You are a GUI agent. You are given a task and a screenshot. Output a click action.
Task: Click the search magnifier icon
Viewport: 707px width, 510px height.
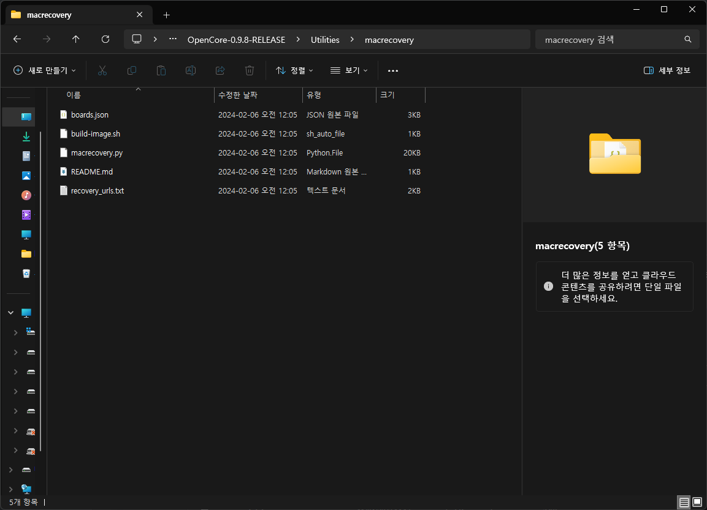(687, 40)
